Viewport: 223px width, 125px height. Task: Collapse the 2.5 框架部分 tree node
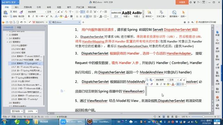[x=7, y=42]
